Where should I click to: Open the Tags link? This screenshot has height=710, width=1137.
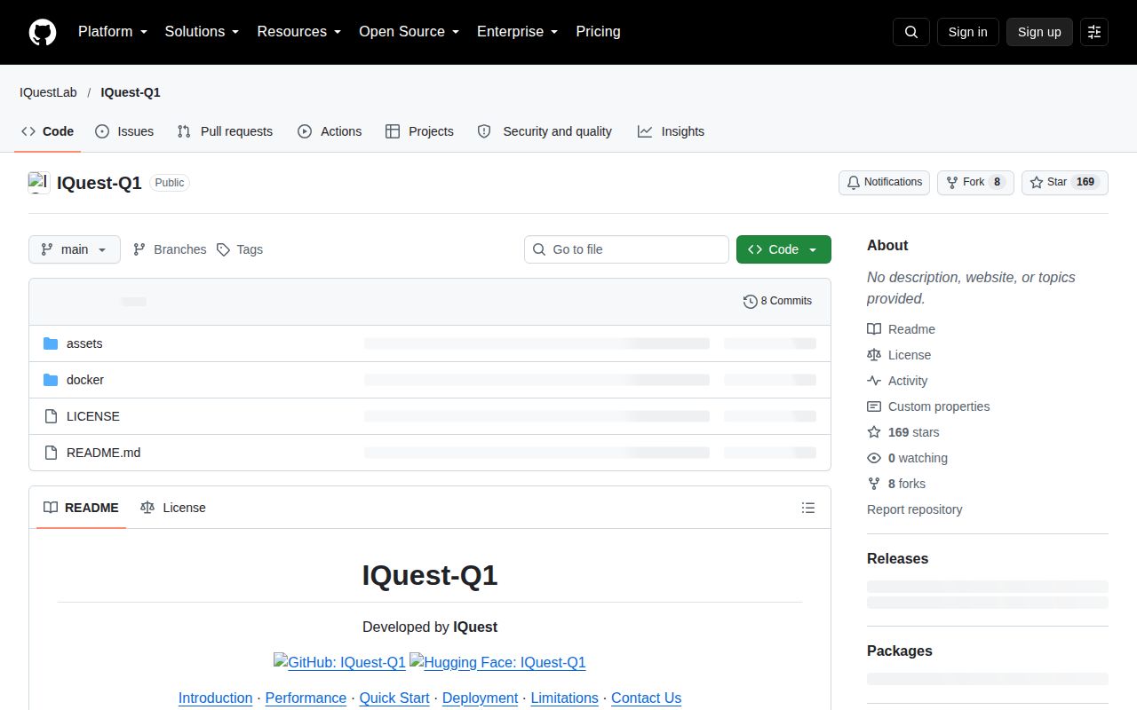coord(240,249)
